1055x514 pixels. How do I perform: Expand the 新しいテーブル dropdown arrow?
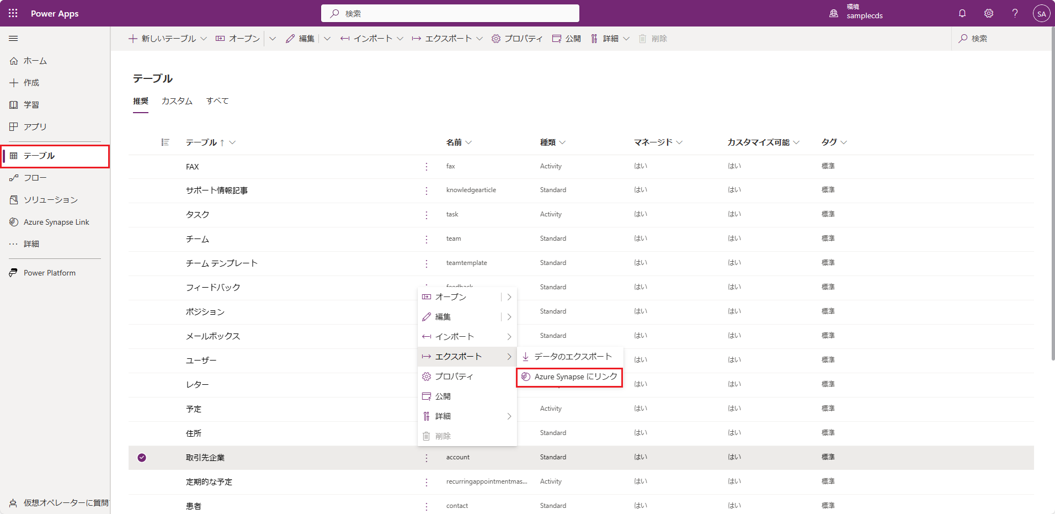204,39
